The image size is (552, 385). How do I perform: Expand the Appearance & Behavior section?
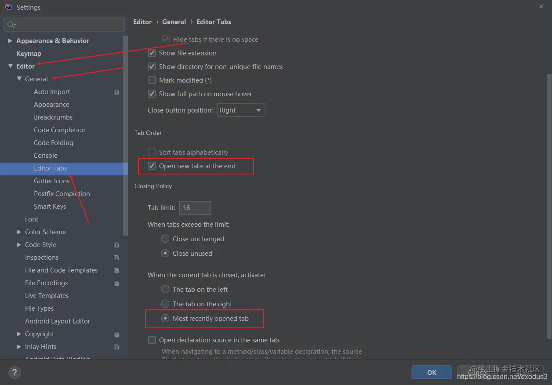point(10,41)
